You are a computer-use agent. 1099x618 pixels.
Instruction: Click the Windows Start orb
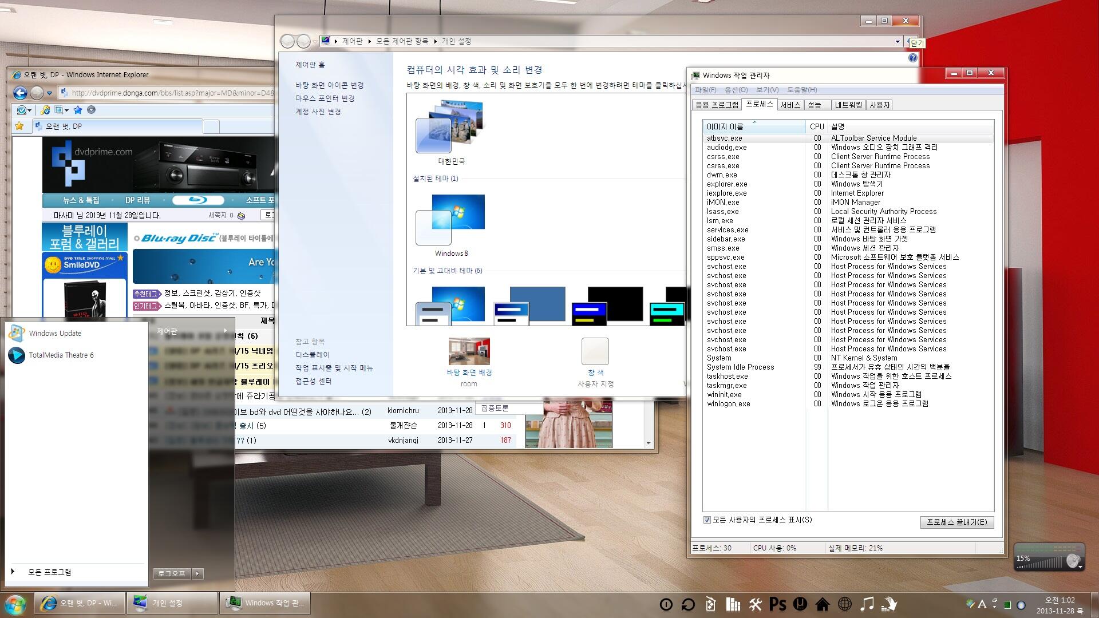pyautogui.click(x=15, y=604)
